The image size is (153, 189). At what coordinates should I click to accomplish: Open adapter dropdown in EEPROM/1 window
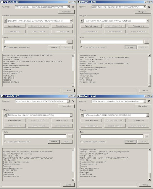[x=145, y=7]
